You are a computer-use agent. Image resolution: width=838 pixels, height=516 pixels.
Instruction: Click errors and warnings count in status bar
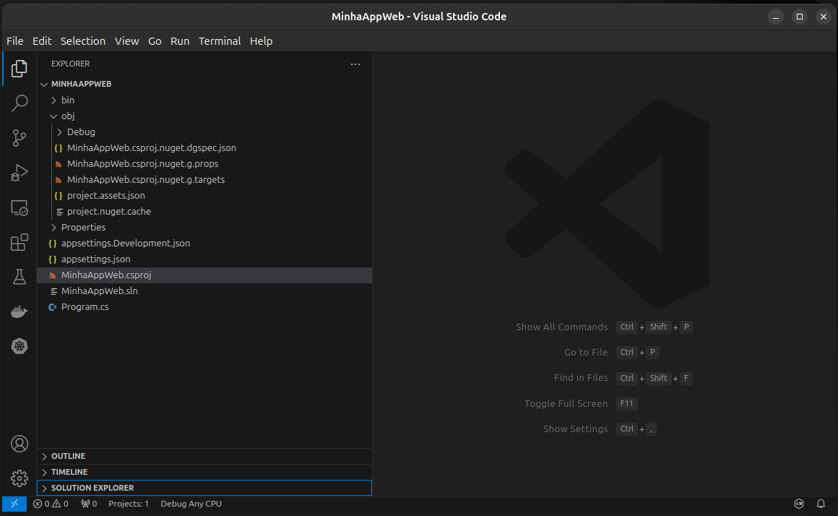click(x=51, y=504)
